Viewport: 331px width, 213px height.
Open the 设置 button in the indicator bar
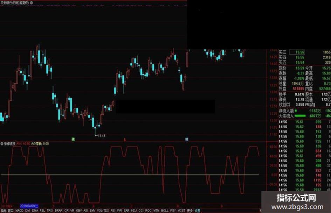pyautogui.click(x=198, y=211)
